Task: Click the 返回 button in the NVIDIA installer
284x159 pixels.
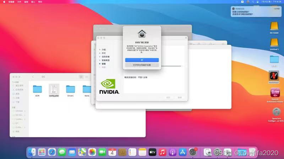Action: click(x=168, y=98)
